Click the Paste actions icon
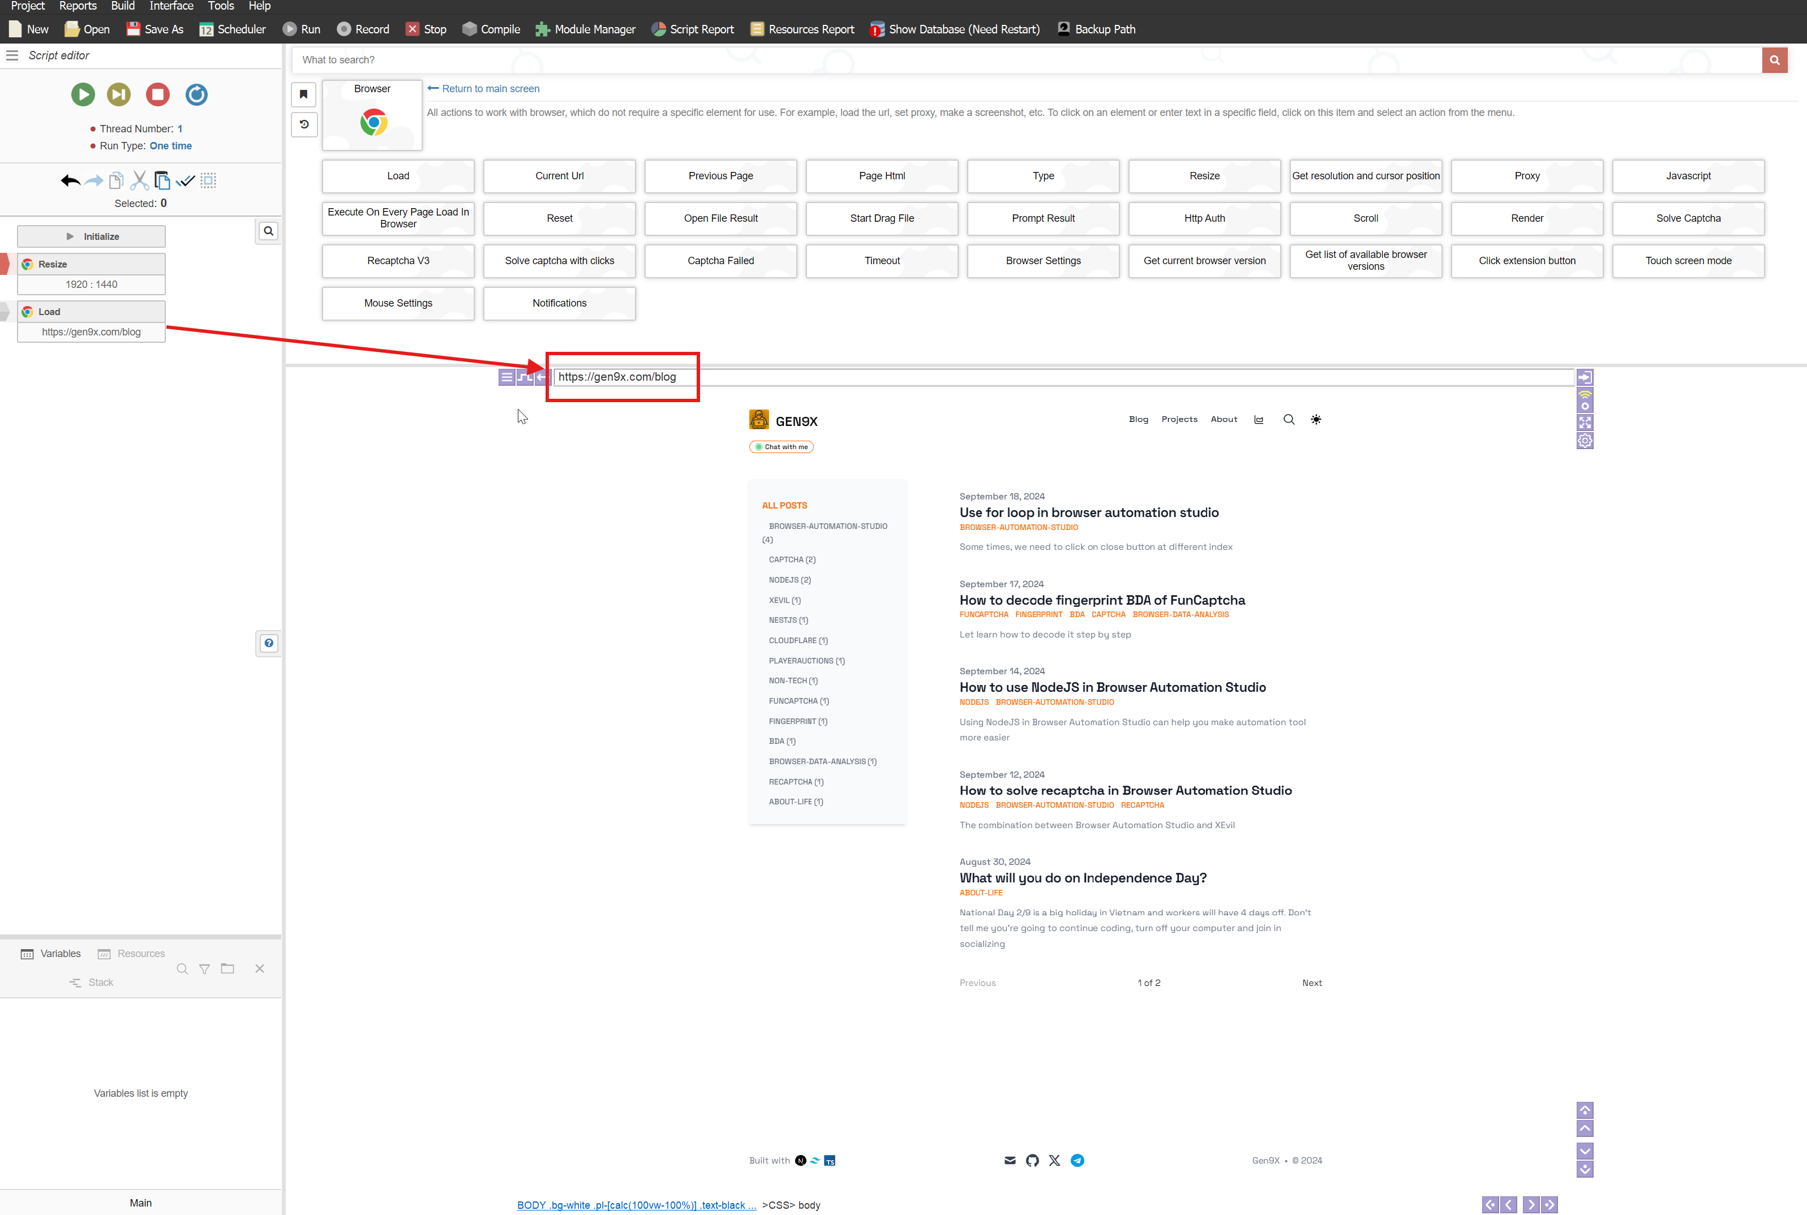Screen dimensions: 1807x1215 click(x=162, y=180)
